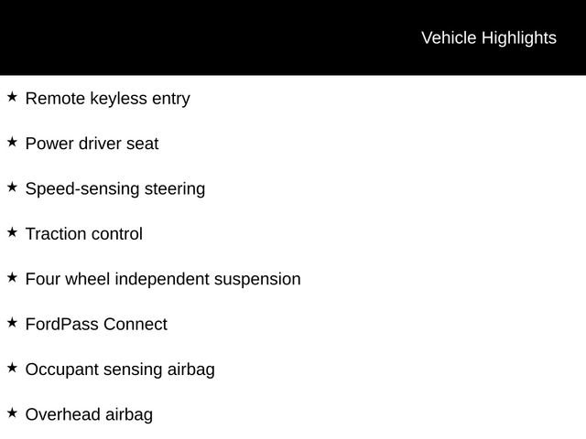
Task: Click the Remote keyless entry text
Action: click(x=107, y=99)
